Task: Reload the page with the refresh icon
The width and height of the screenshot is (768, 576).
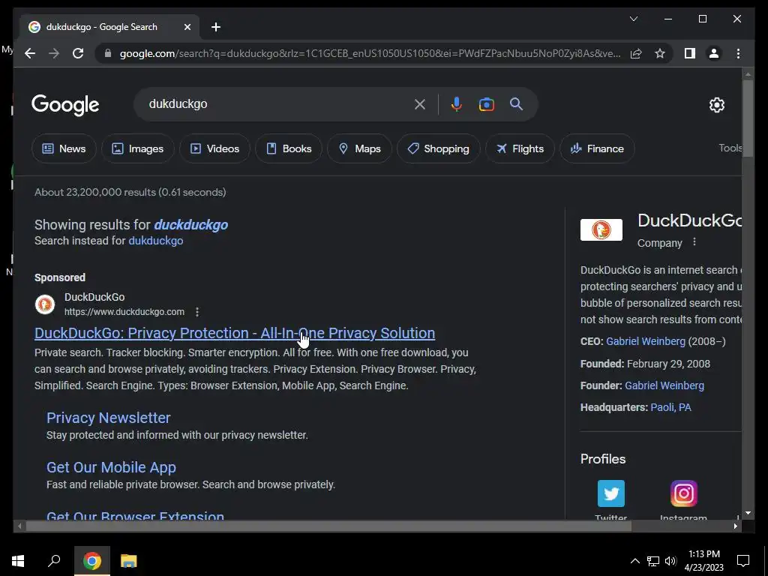Action: pos(78,53)
